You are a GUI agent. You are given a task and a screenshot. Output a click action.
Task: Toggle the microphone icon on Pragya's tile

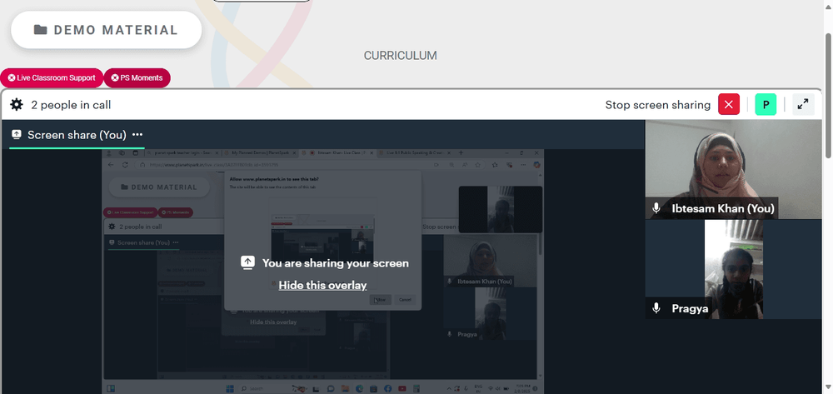[x=656, y=308]
